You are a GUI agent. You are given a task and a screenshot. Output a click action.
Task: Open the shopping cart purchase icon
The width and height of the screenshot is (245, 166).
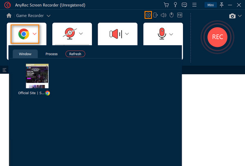pos(166,5)
